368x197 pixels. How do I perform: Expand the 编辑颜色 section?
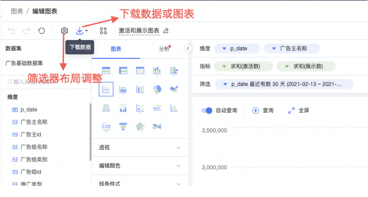coord(140,166)
